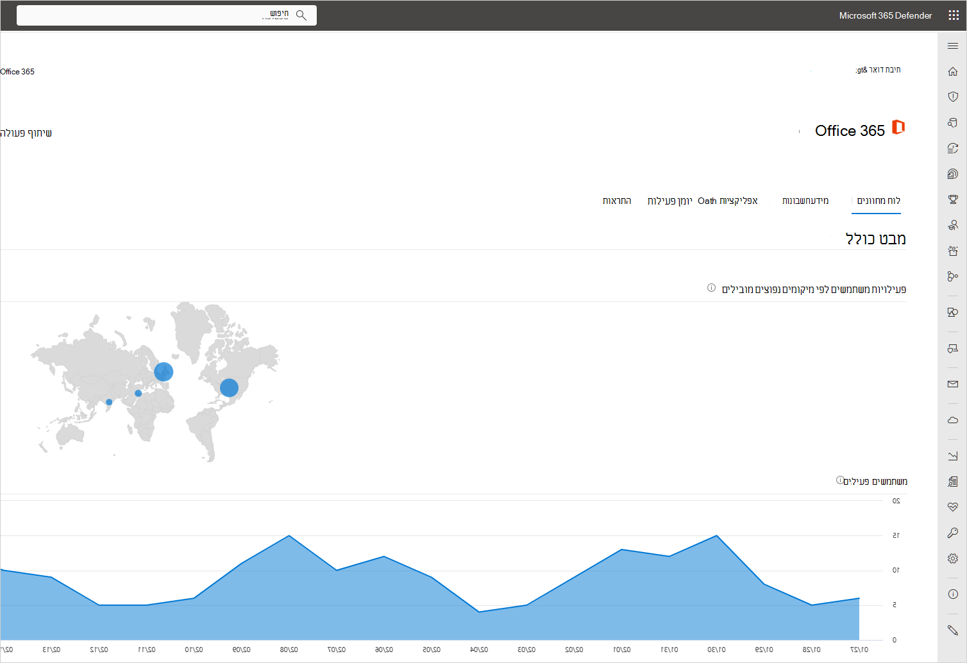Open Actions and submissions sidebar icon
Image resolution: width=967 pixels, height=663 pixels.
(953, 148)
